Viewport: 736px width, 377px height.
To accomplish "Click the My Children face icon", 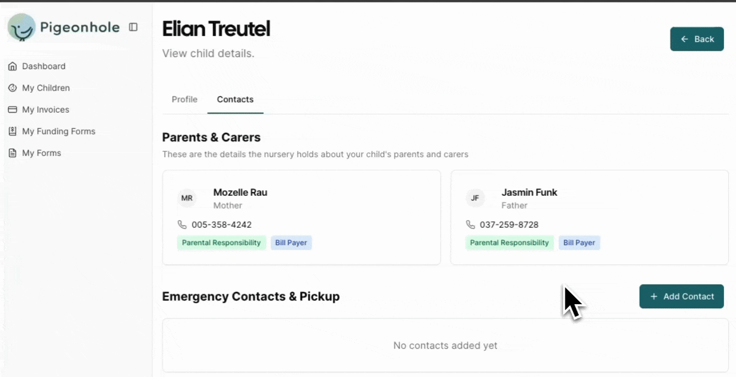I will point(13,88).
